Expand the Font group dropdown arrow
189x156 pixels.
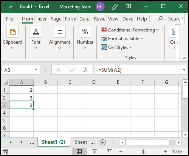(36, 48)
